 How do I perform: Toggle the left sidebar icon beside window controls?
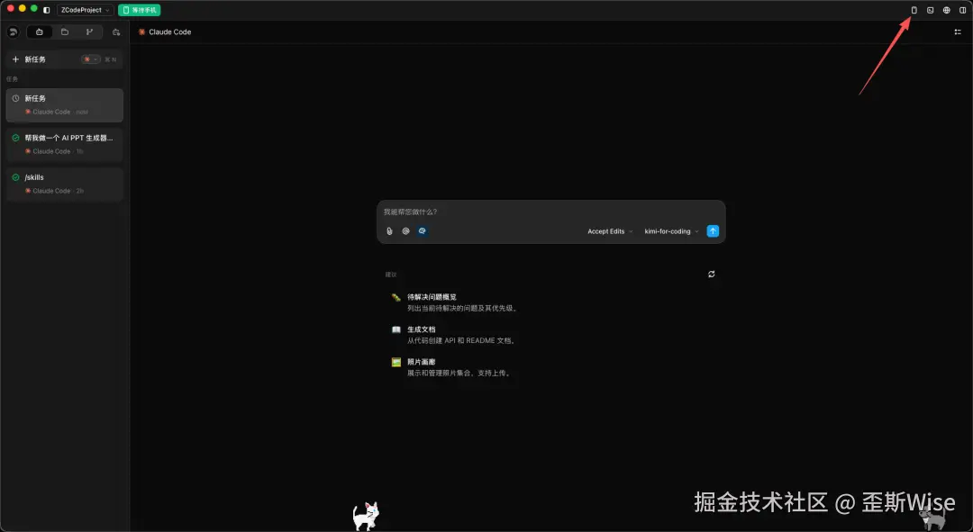(x=47, y=10)
